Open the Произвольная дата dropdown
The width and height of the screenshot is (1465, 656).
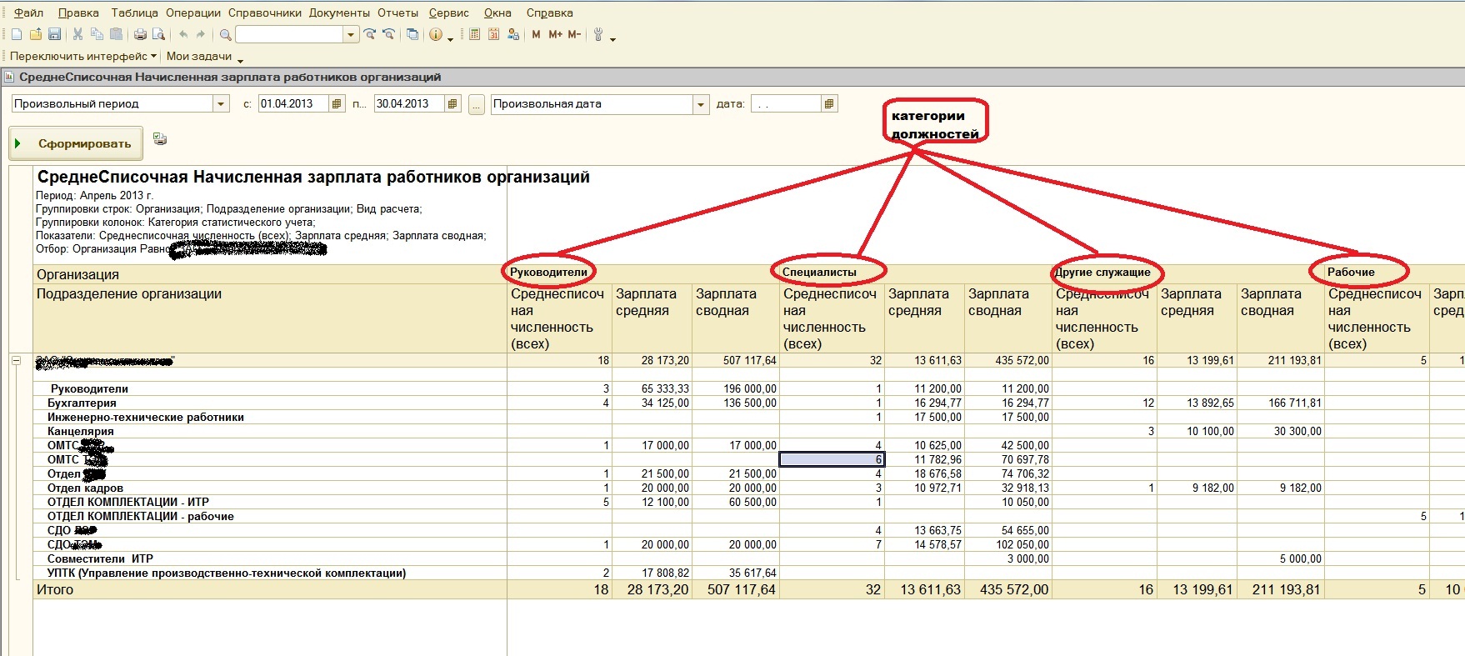click(701, 103)
